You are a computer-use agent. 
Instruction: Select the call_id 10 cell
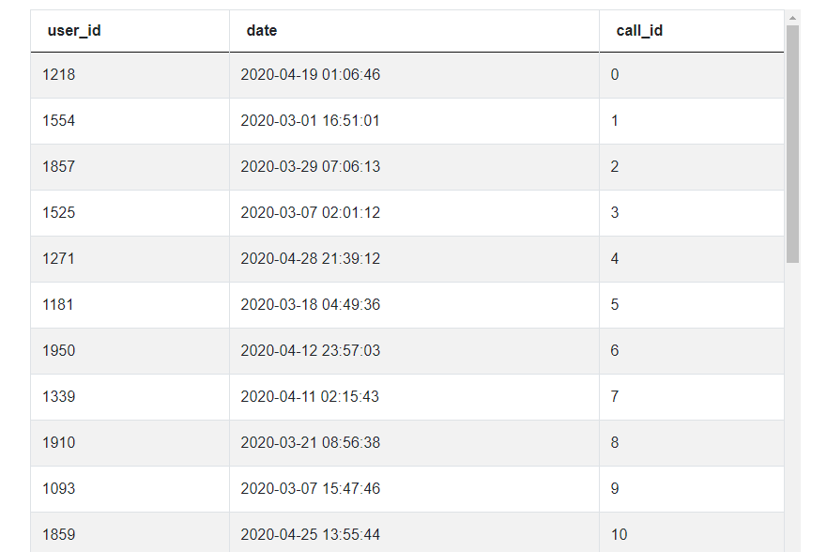point(692,532)
